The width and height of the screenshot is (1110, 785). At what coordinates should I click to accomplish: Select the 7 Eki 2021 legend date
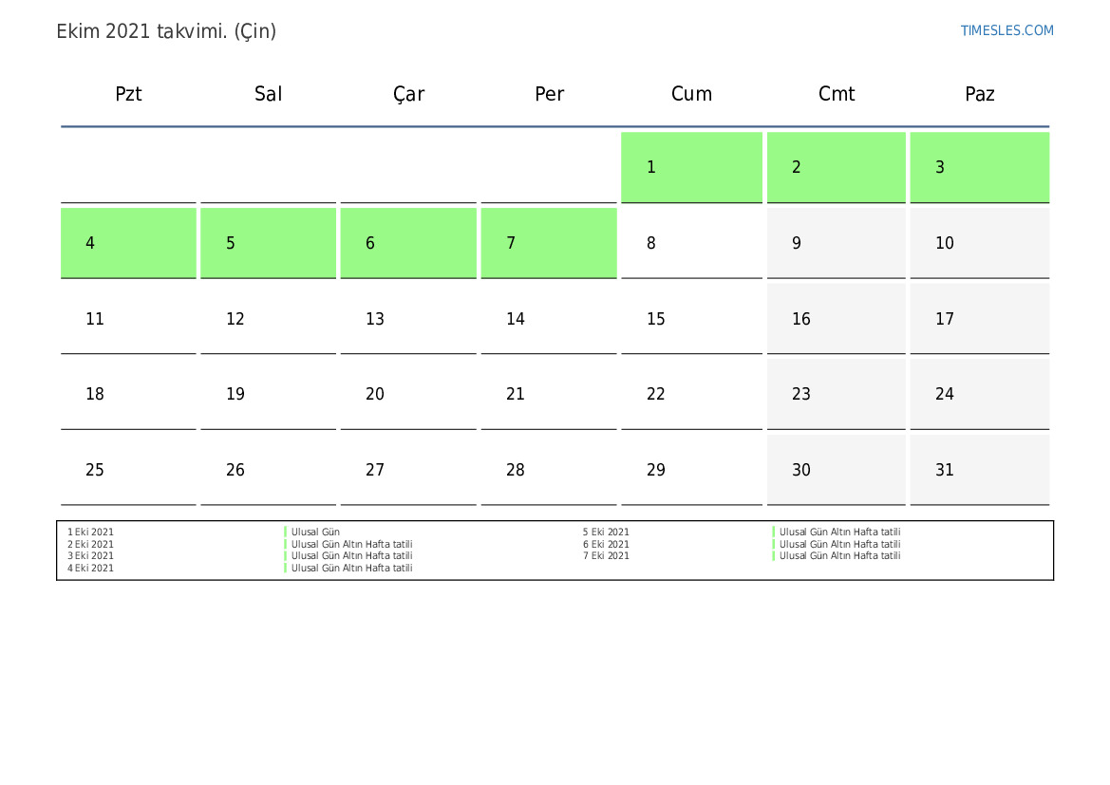pos(606,556)
